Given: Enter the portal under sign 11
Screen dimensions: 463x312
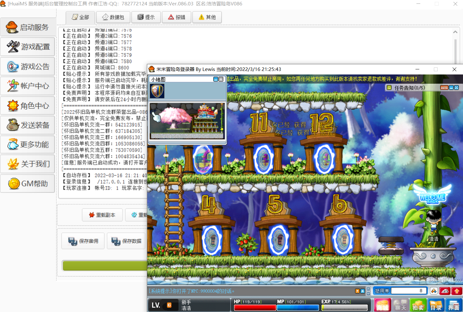Looking at the screenshot, I should (264, 159).
